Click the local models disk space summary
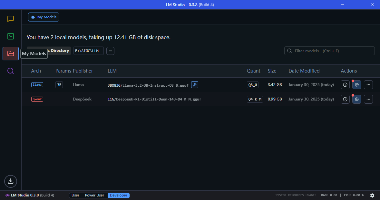 99,37
